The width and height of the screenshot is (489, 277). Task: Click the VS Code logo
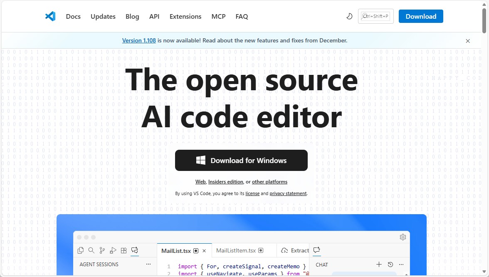click(x=50, y=16)
